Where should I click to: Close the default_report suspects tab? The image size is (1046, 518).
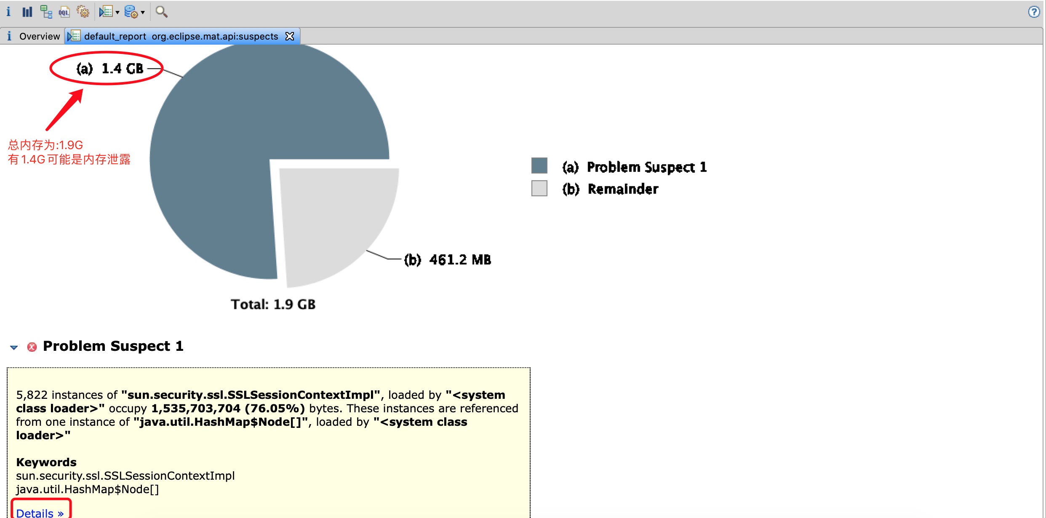[290, 36]
